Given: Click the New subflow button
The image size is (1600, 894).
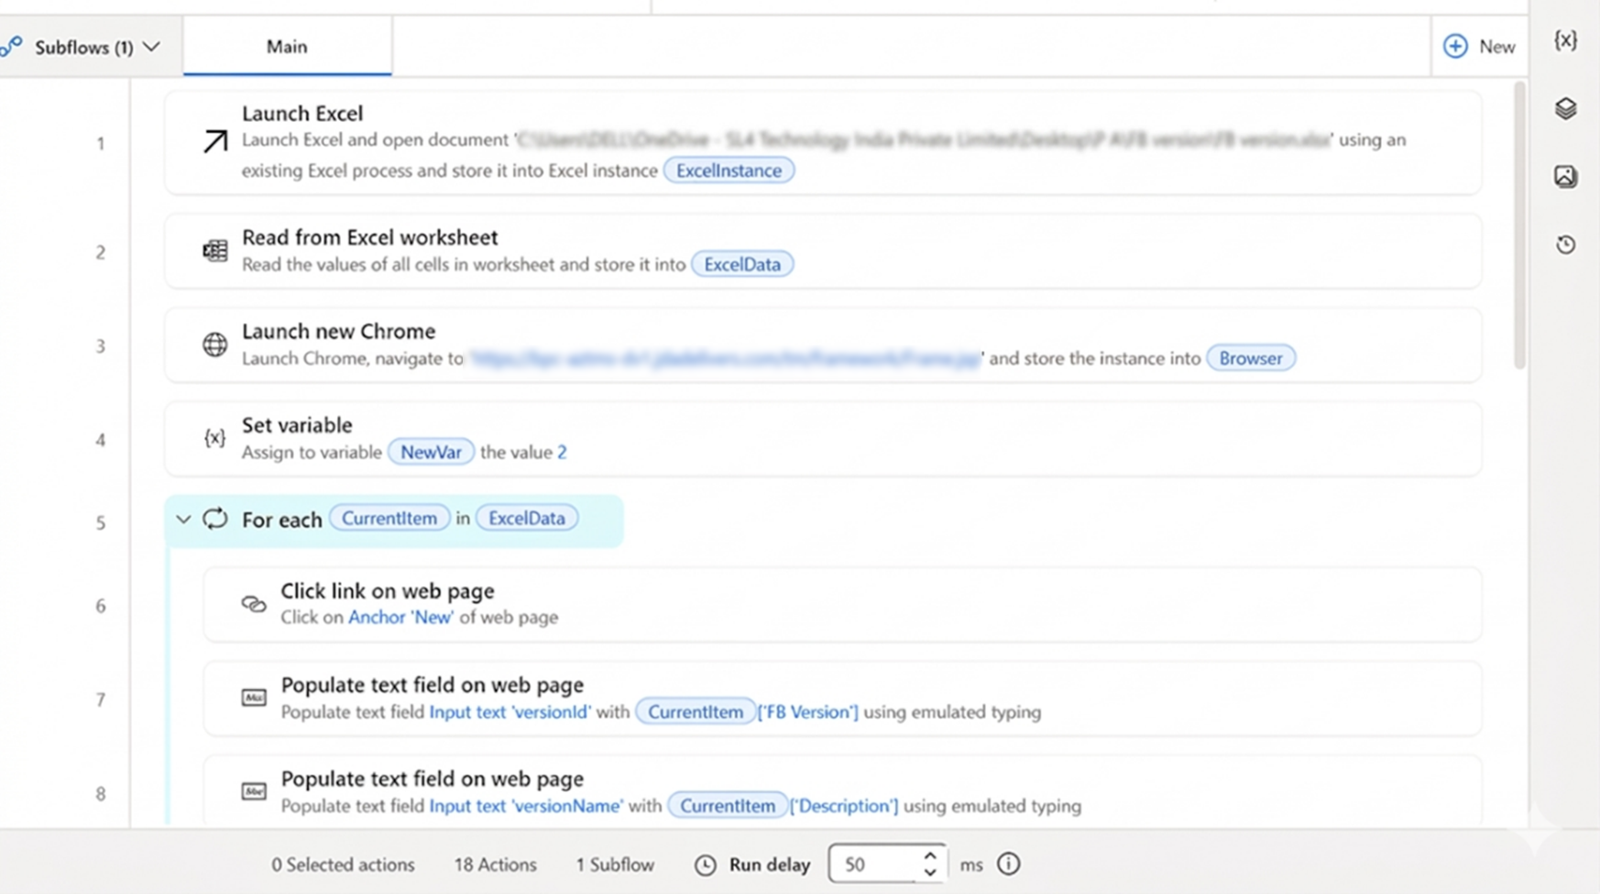Looking at the screenshot, I should [x=1479, y=47].
